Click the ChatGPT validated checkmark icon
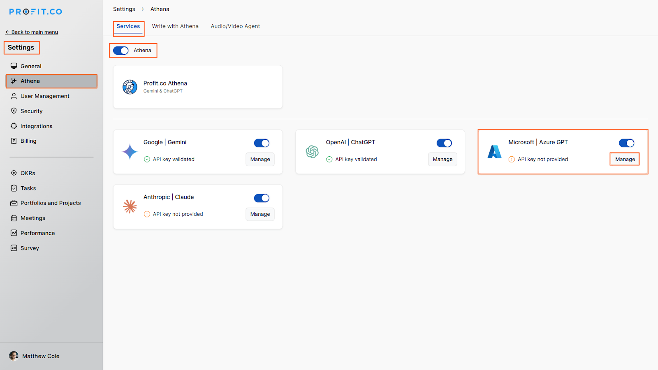Viewport: 658px width, 370px height. tap(329, 160)
